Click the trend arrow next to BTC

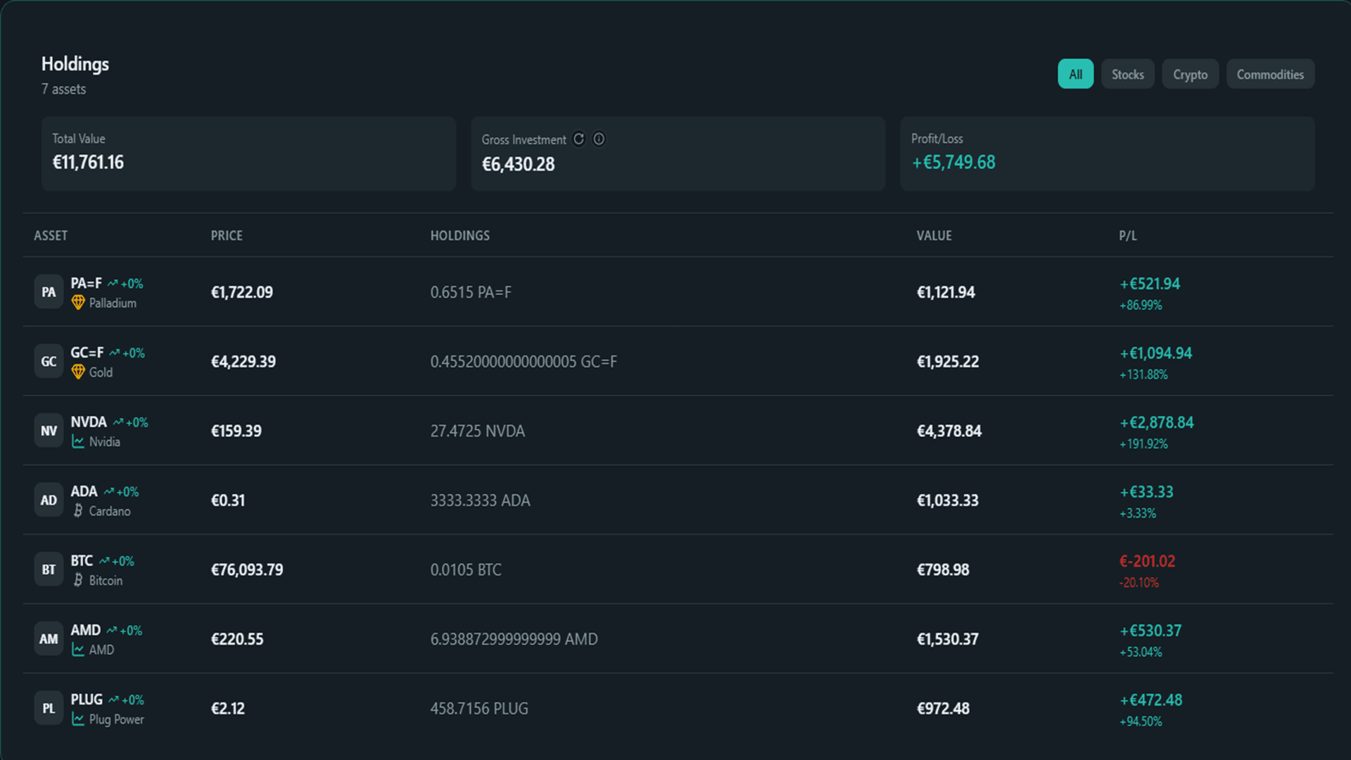(x=104, y=561)
